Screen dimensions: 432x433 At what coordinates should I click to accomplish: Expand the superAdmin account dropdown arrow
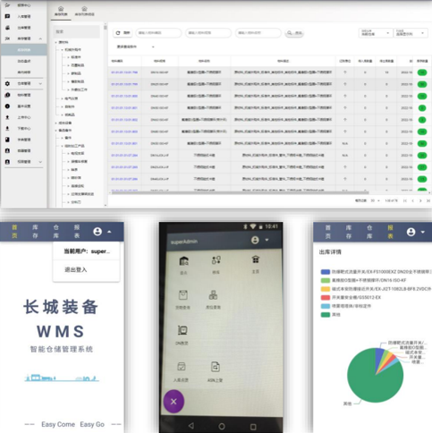click(267, 240)
